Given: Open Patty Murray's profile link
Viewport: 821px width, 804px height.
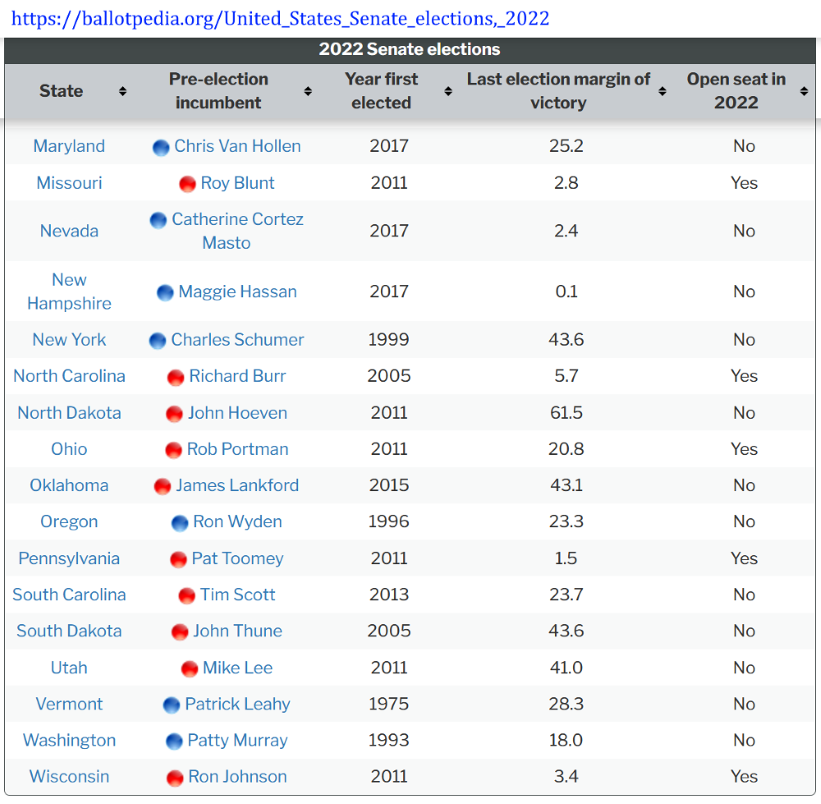Looking at the screenshot, I should click(237, 740).
